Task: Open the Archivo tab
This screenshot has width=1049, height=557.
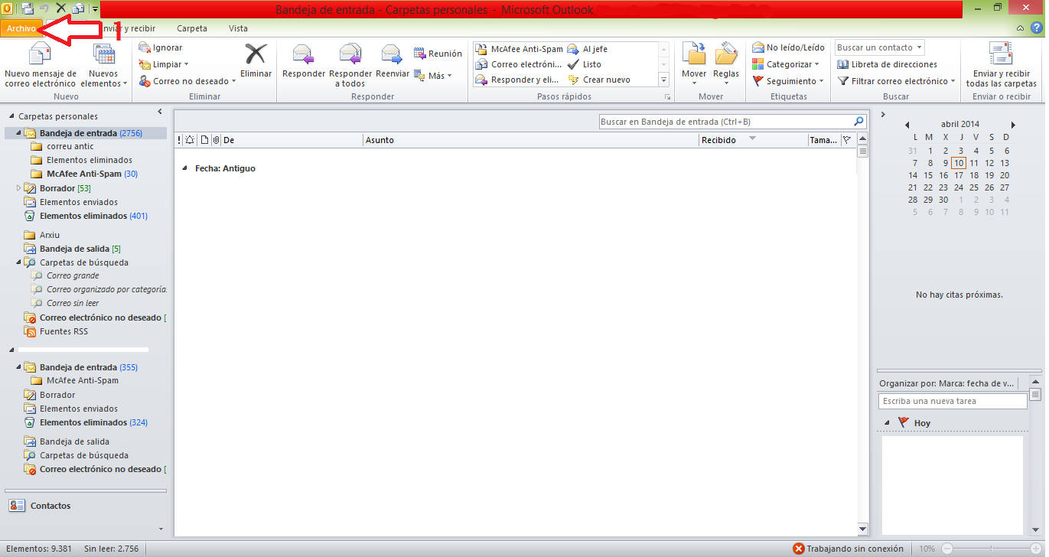Action: [21, 28]
